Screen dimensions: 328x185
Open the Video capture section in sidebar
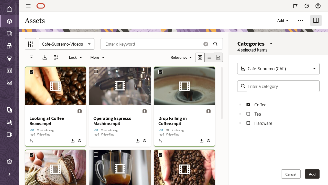(9, 134)
